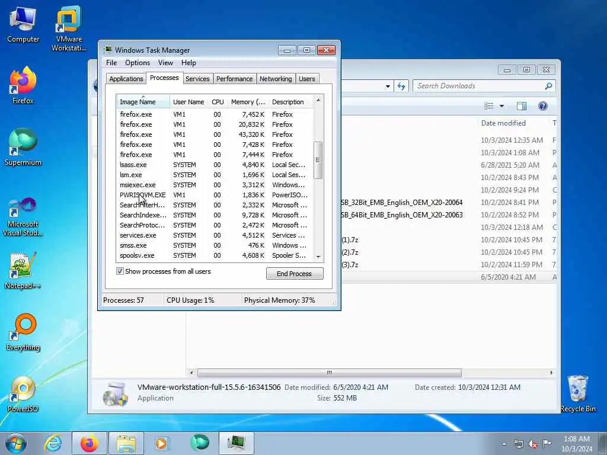This screenshot has height=455, width=607.
Task: Open the Task Manager Help menu
Action: [x=189, y=63]
